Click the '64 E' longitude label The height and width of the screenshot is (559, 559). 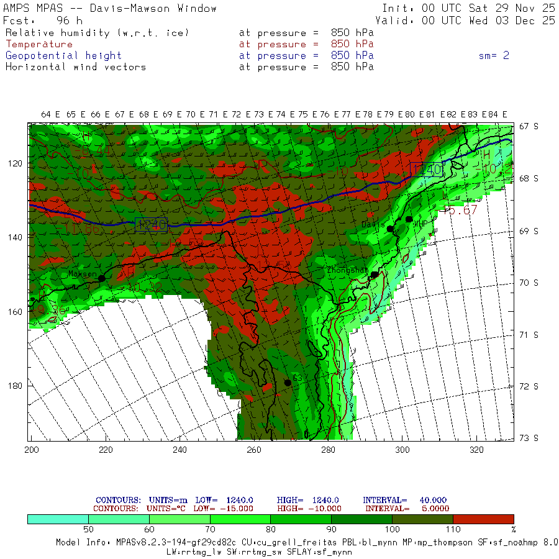tap(50, 114)
